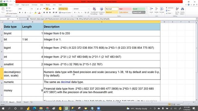This screenshot has height=111, width=198.
Task: Click AutoSum
Action: point(170,8)
